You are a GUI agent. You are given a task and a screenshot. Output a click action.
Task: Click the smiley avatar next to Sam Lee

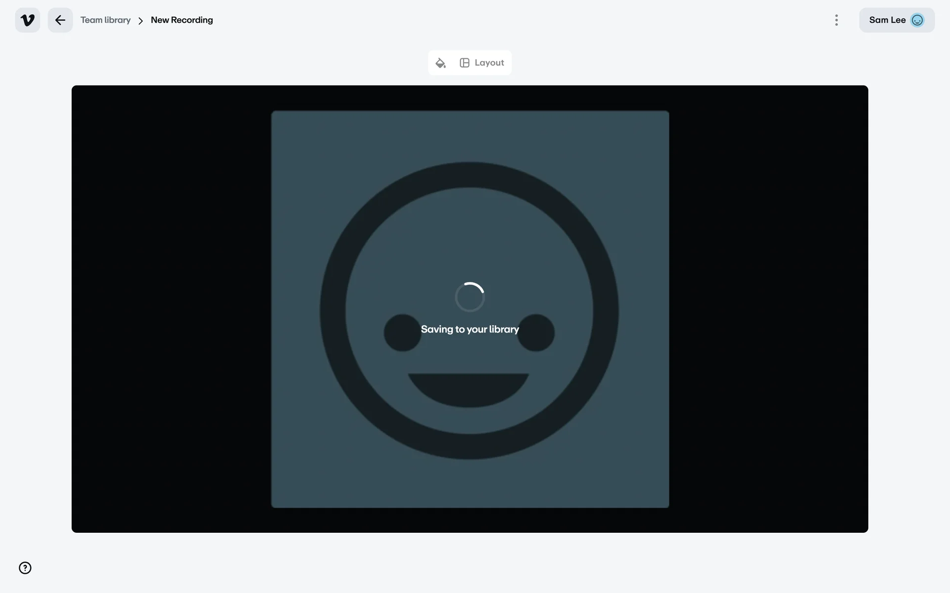[917, 20]
